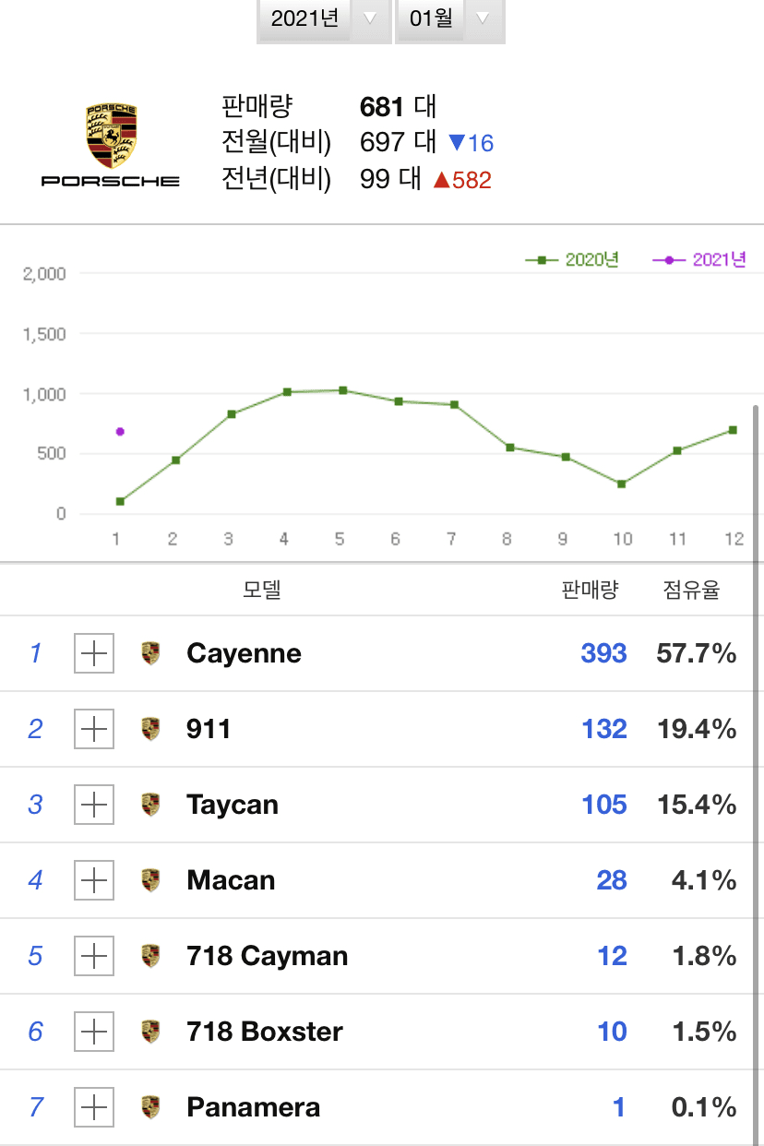Open the Cayenne sales figure 393 link

click(603, 652)
